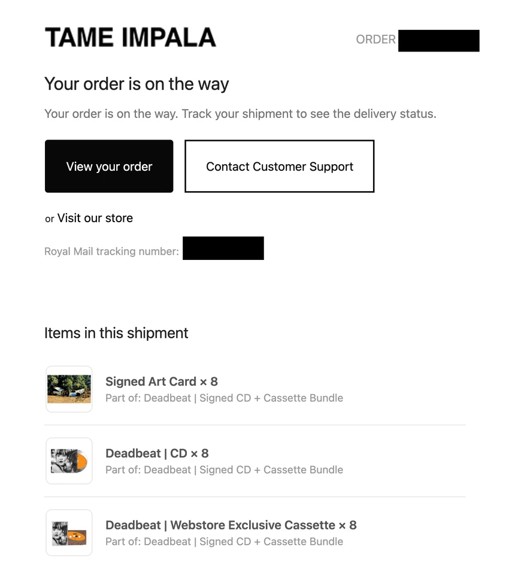Select the Signed Art Card item title

coord(161,382)
